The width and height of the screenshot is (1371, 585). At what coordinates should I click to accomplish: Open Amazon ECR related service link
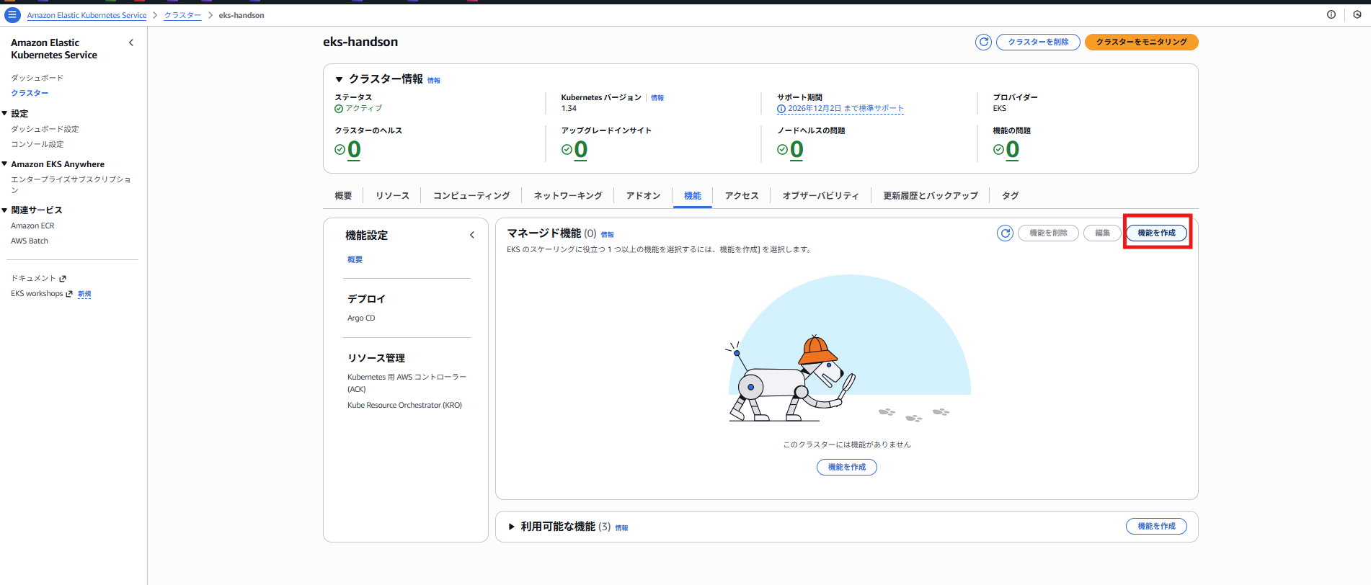pyautogui.click(x=32, y=225)
